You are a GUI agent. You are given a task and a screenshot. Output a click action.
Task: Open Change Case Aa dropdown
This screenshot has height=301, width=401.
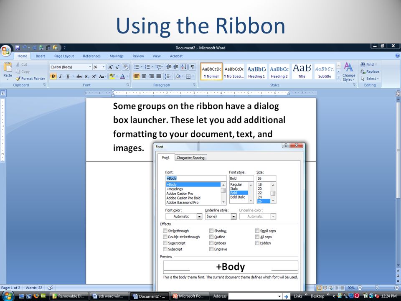[x=103, y=76]
